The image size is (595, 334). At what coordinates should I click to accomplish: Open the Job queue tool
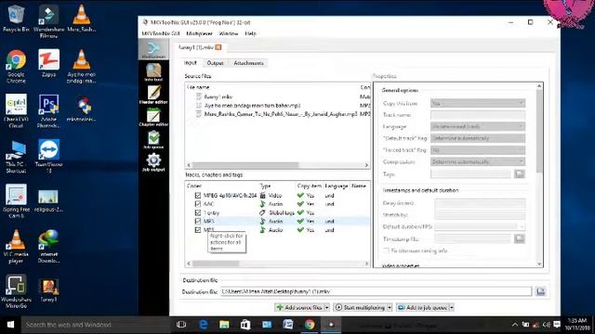point(153,140)
